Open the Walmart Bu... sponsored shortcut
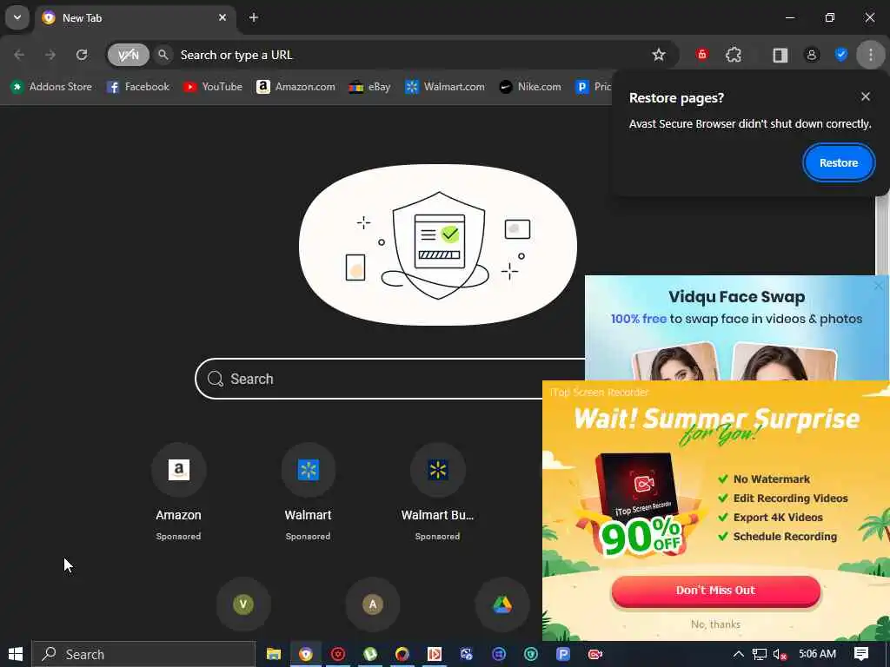 (437, 492)
